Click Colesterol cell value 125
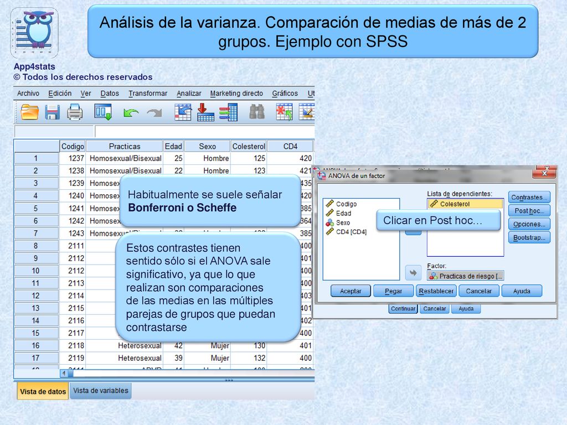Image resolution: width=567 pixels, height=425 pixels. coord(249,158)
